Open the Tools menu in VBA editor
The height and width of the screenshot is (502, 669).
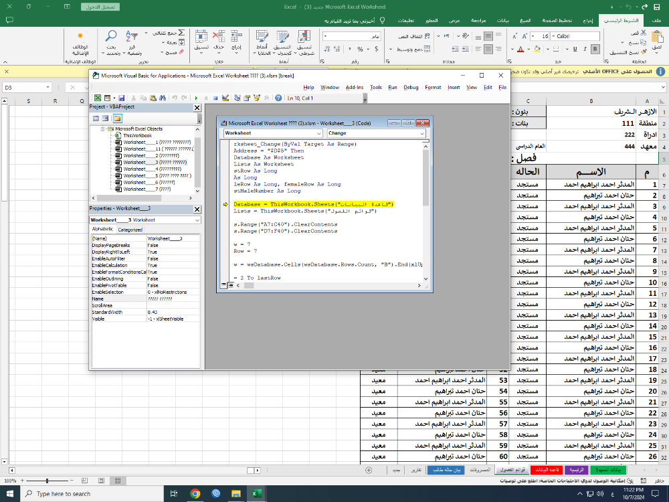(376, 88)
